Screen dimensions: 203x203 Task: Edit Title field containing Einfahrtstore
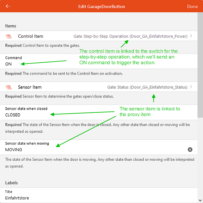click(99, 195)
